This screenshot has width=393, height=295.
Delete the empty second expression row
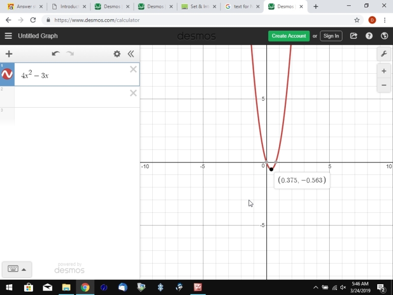(133, 93)
